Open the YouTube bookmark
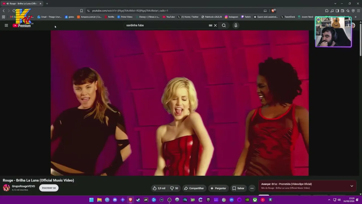Image resolution: width=362 pixels, height=204 pixels. (169, 17)
